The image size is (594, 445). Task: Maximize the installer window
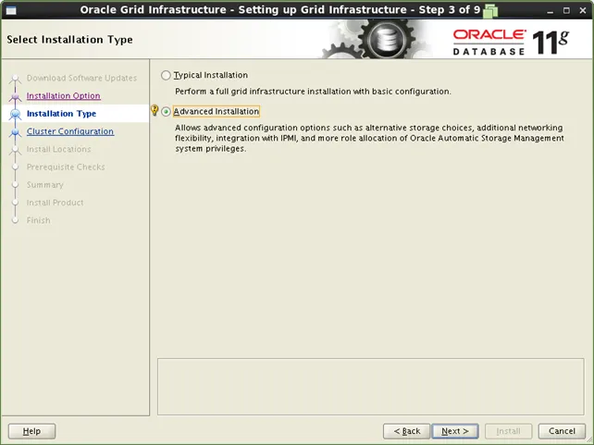pos(566,10)
